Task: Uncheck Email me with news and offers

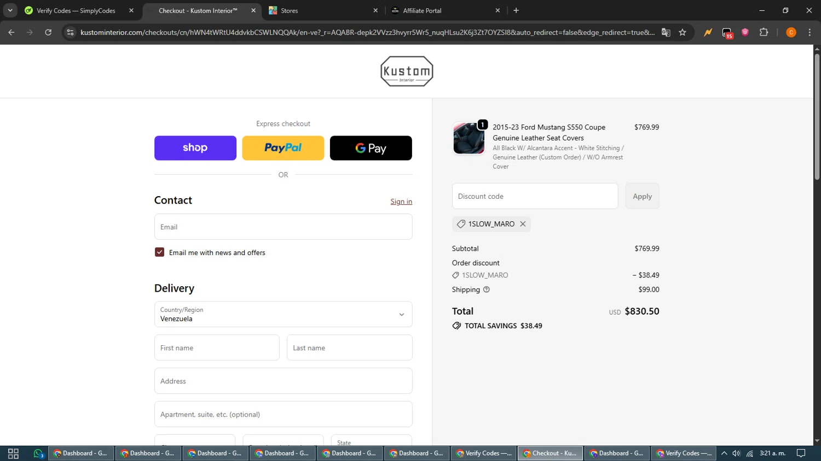Action: (159, 252)
